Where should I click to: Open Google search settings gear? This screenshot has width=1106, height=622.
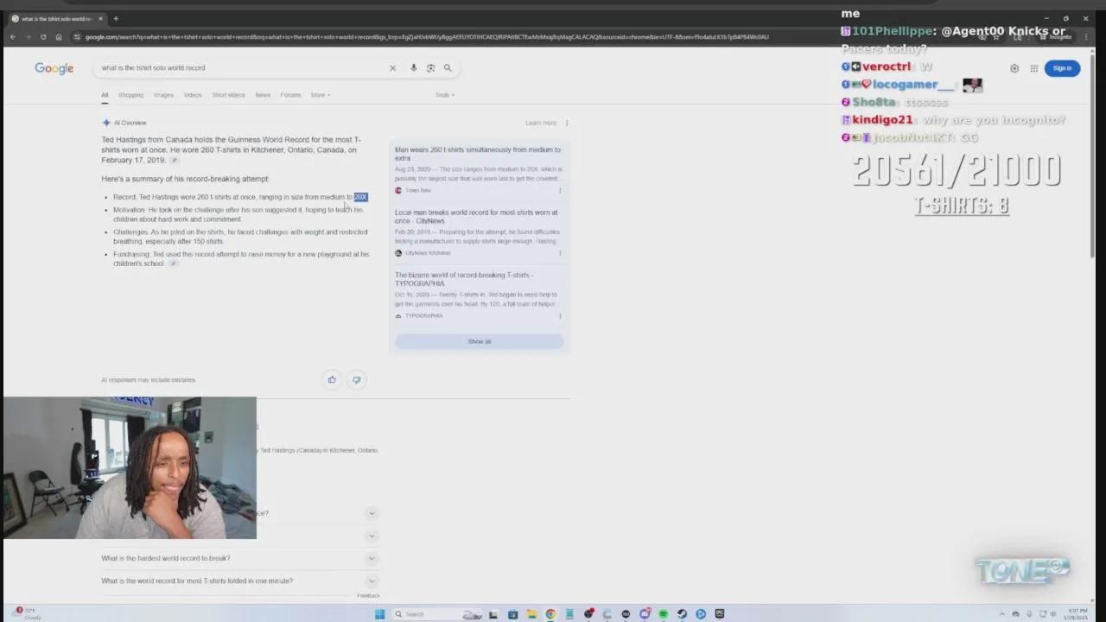[1014, 68]
